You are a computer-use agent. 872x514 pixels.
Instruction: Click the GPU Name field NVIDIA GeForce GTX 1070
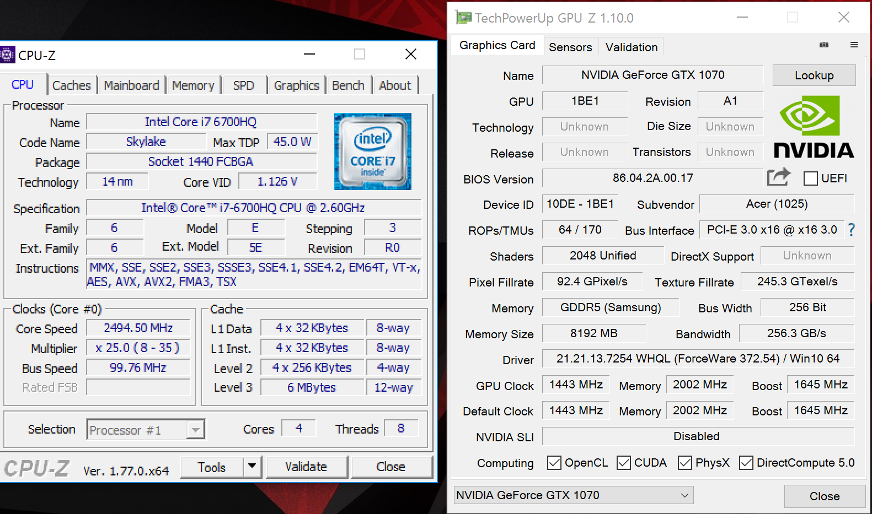tap(653, 75)
